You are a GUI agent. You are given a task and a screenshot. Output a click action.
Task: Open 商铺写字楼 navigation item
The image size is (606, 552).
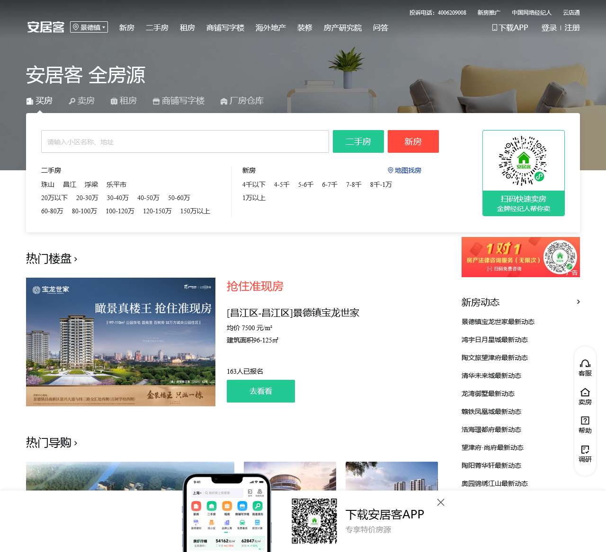coord(225,28)
